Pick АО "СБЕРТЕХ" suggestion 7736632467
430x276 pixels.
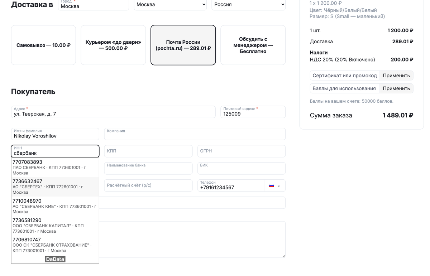click(x=55, y=187)
